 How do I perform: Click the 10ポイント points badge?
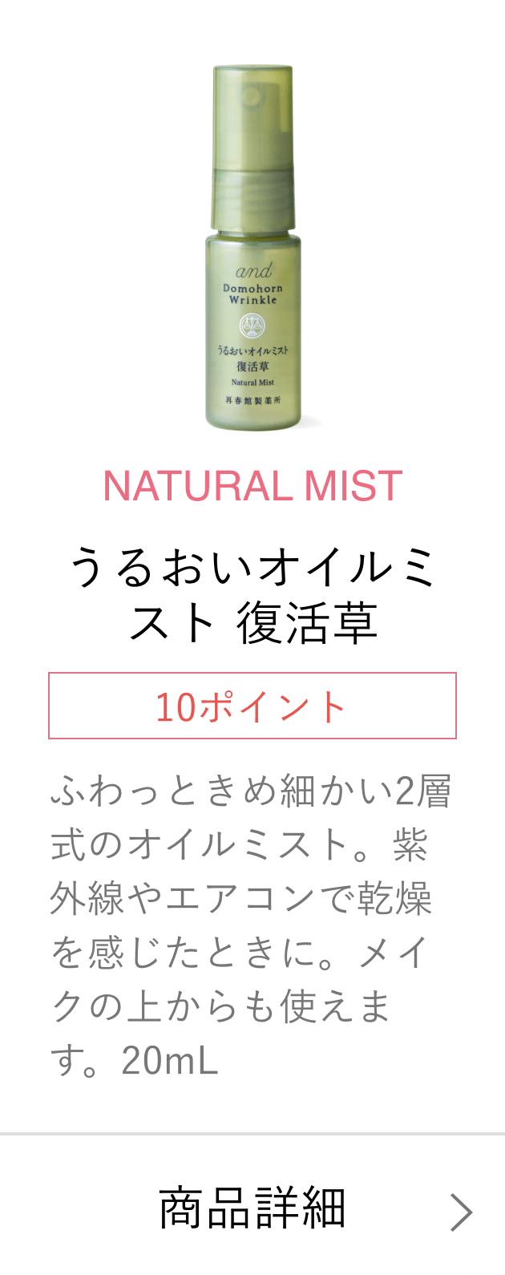252,706
